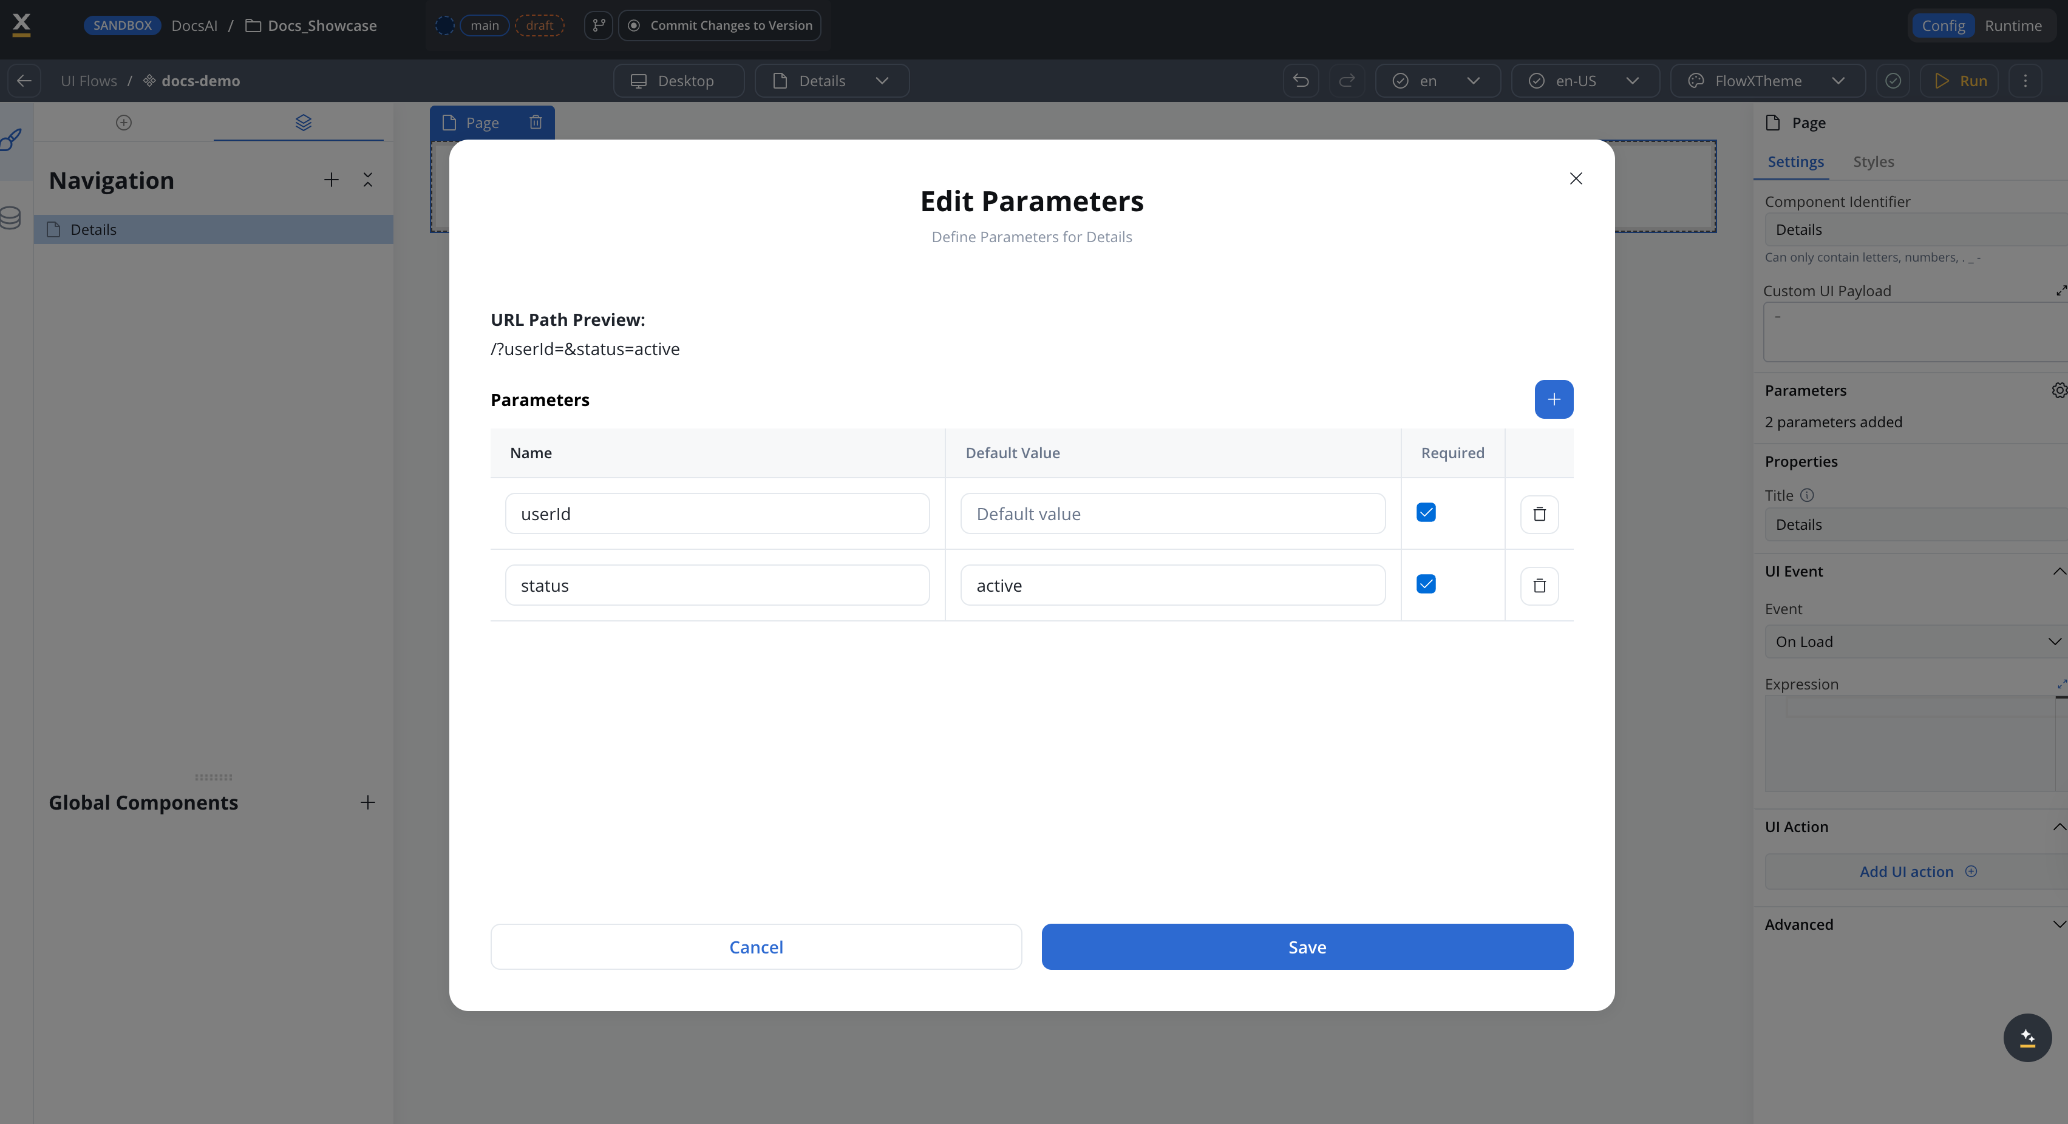Undo the last change

(x=1300, y=80)
